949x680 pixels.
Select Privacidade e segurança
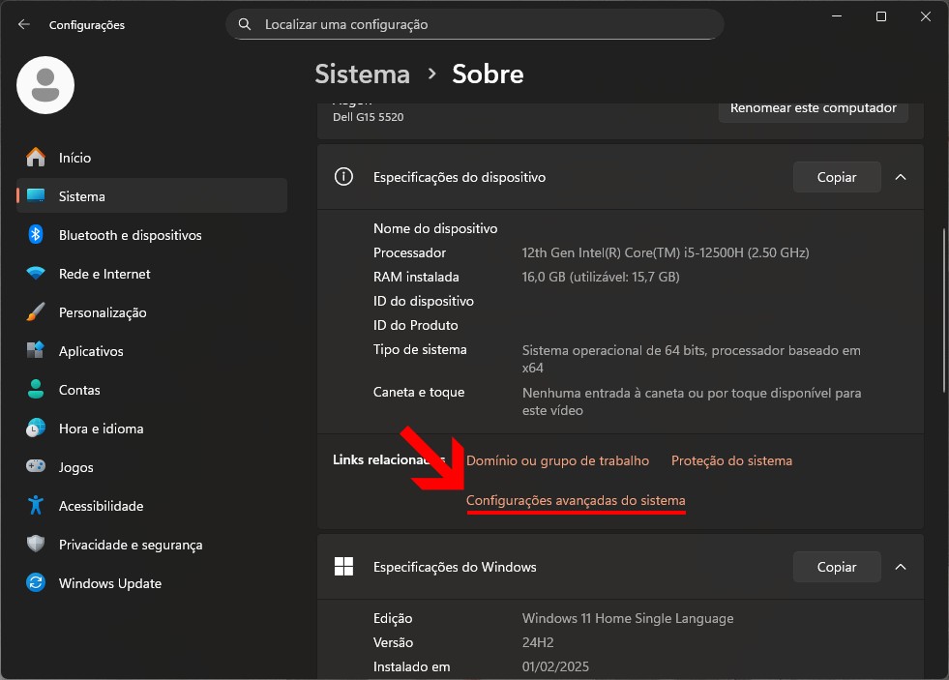pyautogui.click(x=130, y=545)
